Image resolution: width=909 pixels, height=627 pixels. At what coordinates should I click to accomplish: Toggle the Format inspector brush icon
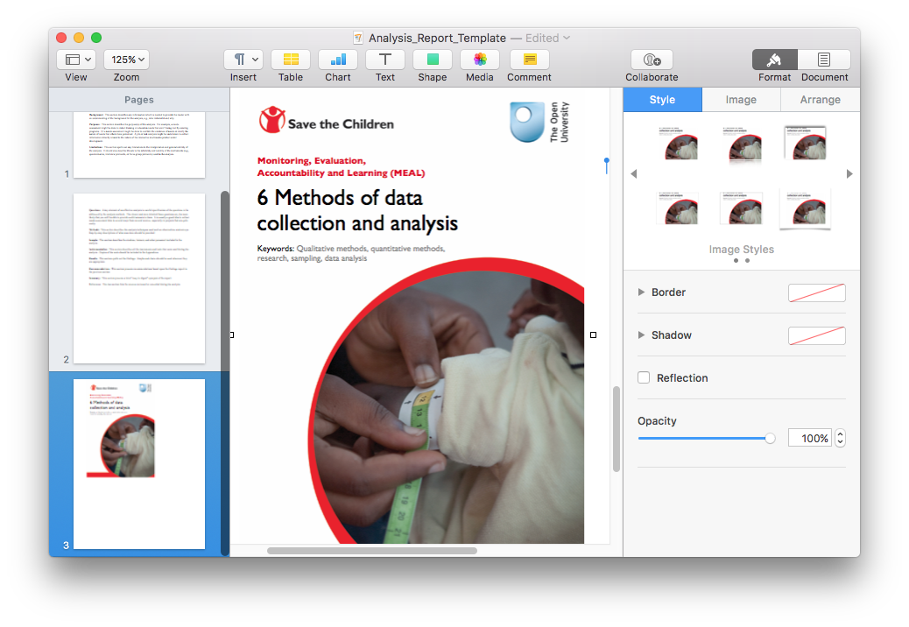[x=774, y=60]
